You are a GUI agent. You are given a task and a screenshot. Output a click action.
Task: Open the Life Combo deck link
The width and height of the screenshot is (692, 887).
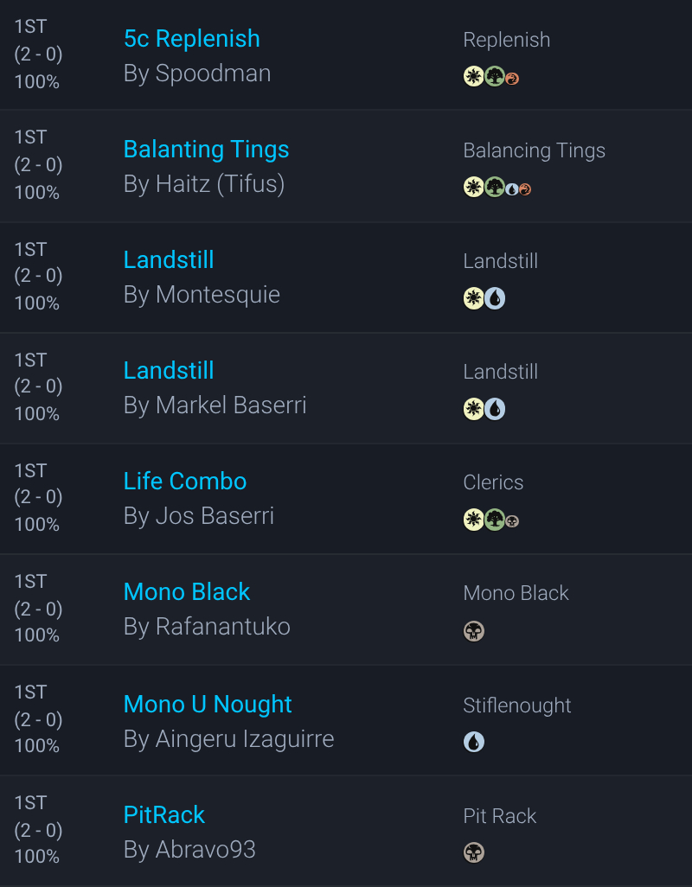coord(185,482)
